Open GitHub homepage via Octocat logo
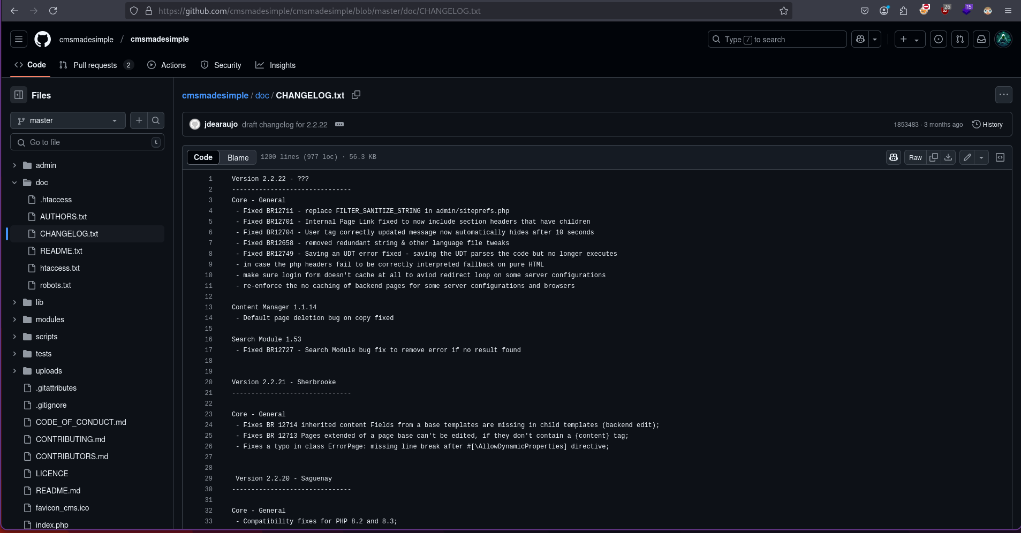The image size is (1021, 533). (x=43, y=39)
